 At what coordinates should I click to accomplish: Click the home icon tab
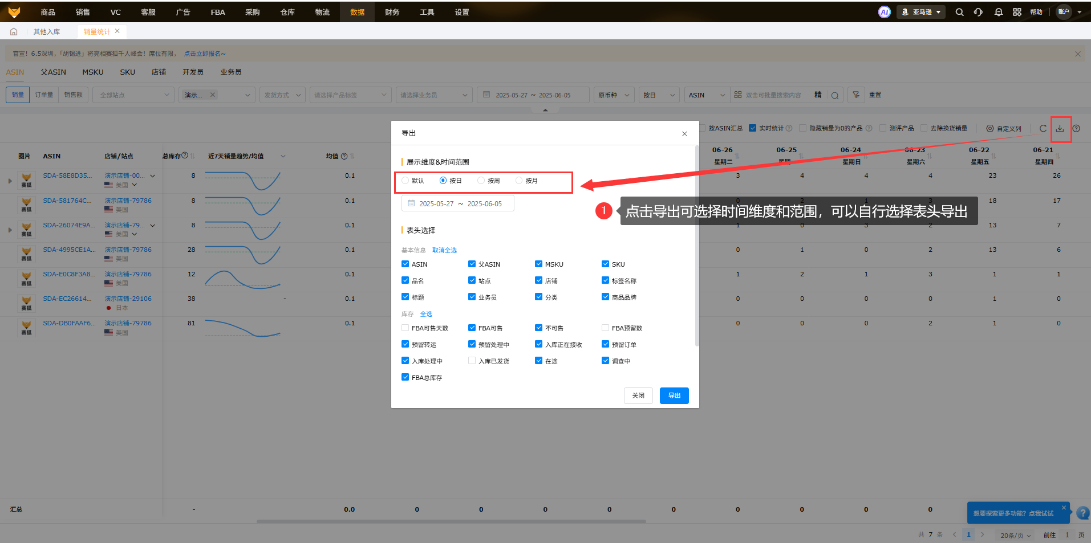click(14, 32)
